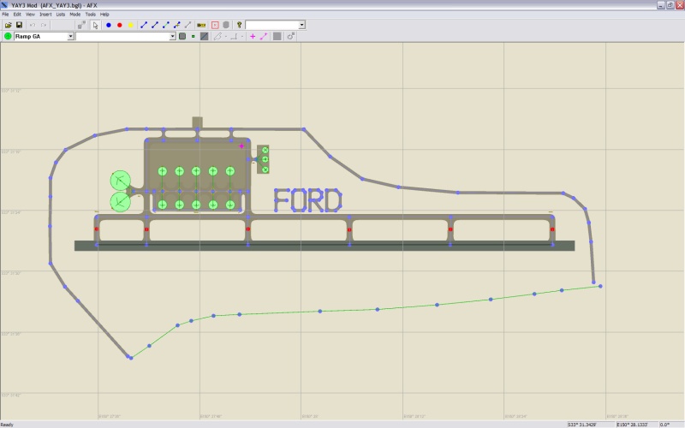Open the Ramp GA parking type dropdown
The image size is (685, 428).
(x=70, y=36)
